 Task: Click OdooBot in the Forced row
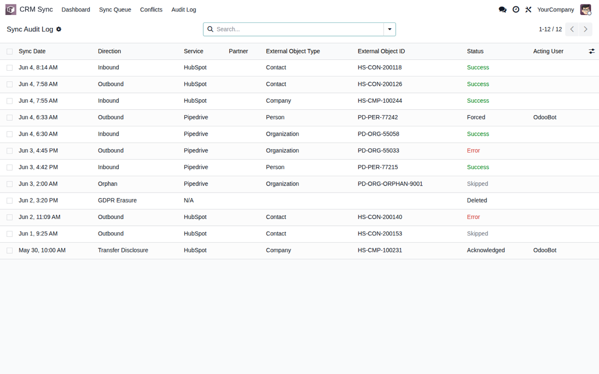[545, 117]
